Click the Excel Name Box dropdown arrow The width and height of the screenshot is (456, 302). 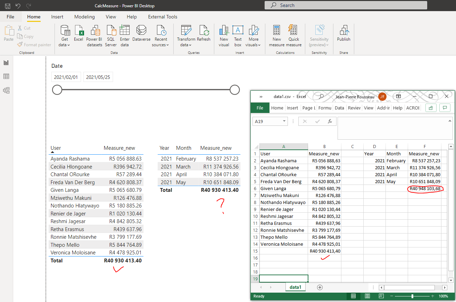point(284,121)
